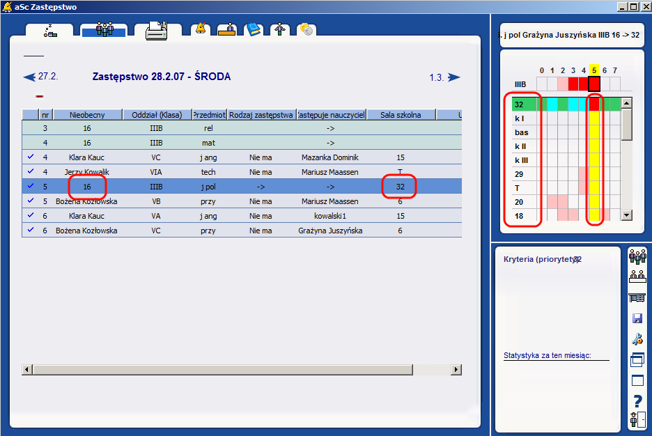This screenshot has height=436, width=652.
Task: Click the Statystyka za ten miesiąc link
Action: (x=547, y=356)
